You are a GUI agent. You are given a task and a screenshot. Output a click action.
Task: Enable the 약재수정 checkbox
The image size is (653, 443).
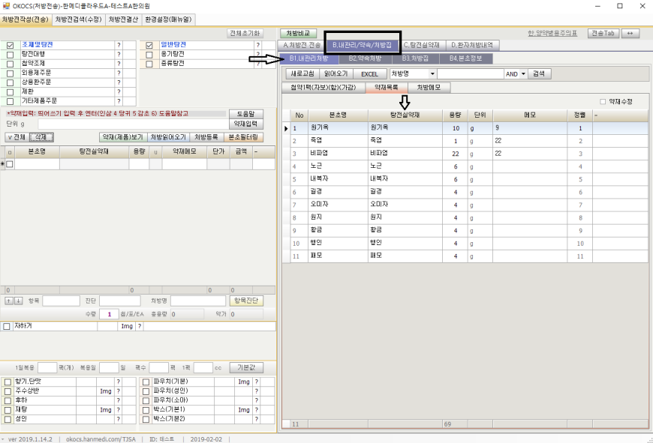603,101
